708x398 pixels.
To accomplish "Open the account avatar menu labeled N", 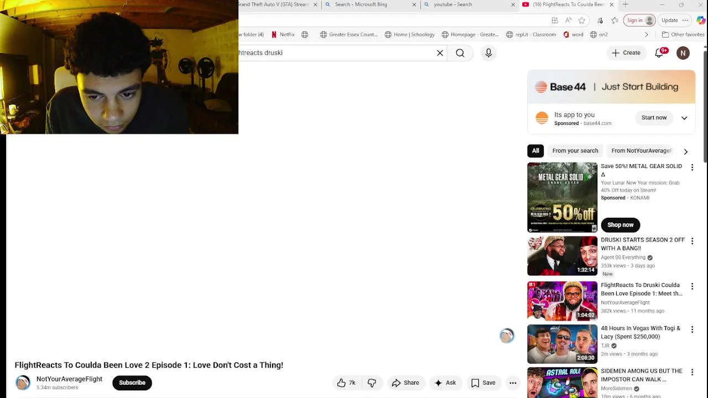I will click(x=683, y=53).
